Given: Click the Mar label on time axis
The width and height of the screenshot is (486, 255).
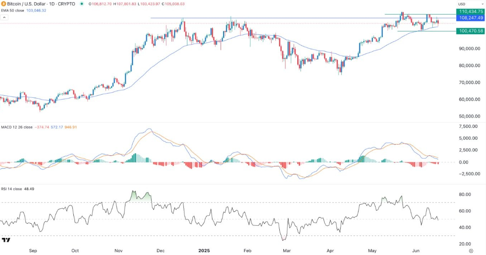Looking at the screenshot, I should (x=287, y=251).
